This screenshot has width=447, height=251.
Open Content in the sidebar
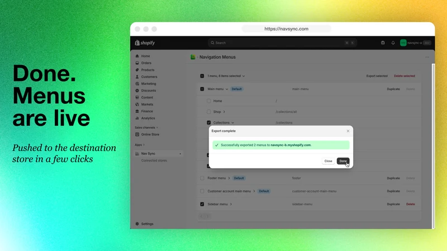coord(147,97)
